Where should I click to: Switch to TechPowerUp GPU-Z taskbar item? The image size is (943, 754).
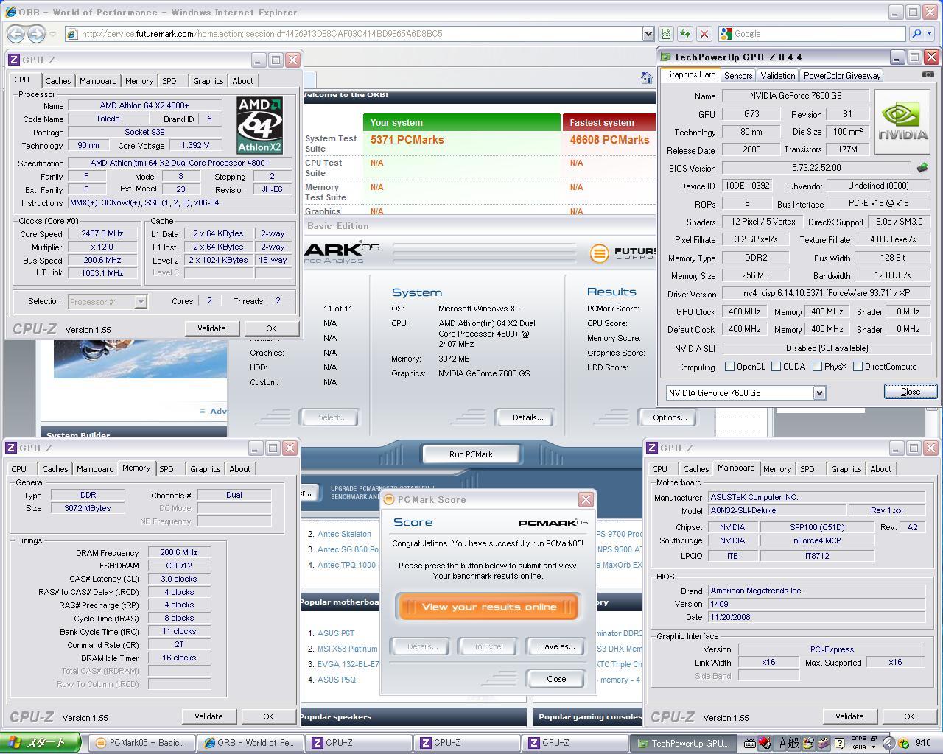684,743
